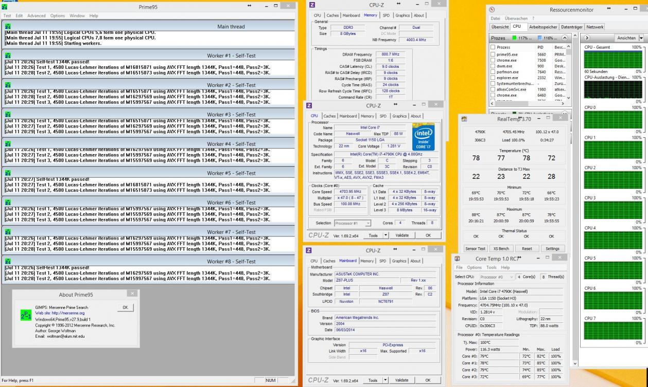Click the Worker #1 Self-Test window icon
This screenshot has height=387, width=648.
8,56
